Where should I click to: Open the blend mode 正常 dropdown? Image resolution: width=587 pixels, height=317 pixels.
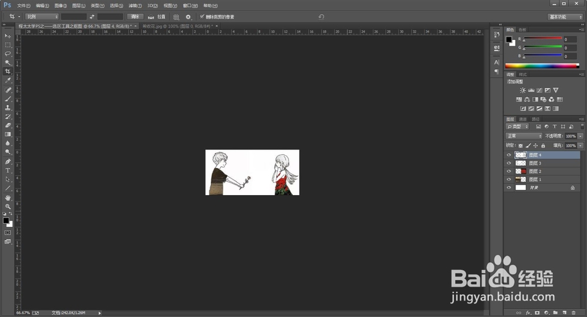click(524, 136)
